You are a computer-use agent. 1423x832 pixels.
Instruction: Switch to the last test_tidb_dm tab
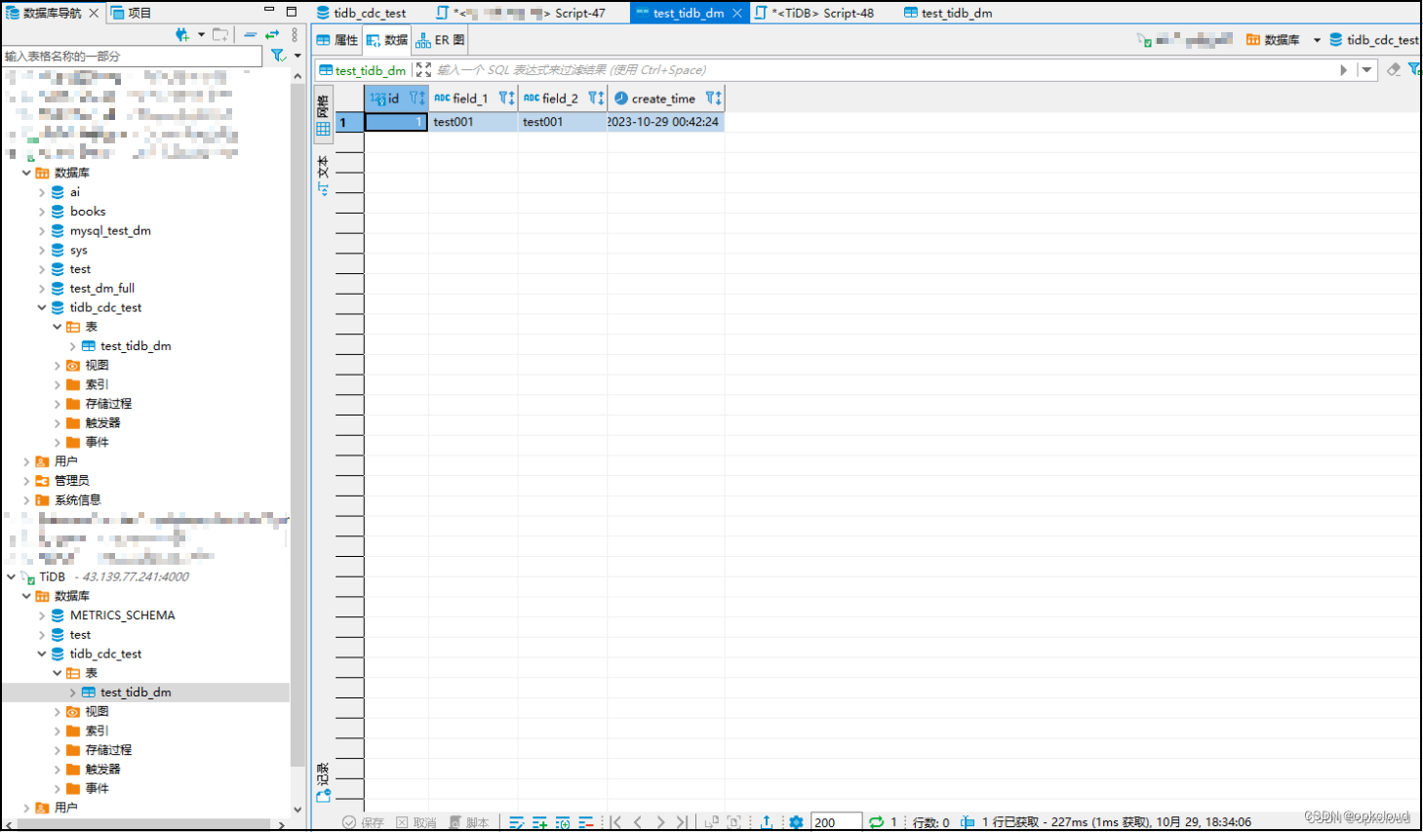pos(948,13)
